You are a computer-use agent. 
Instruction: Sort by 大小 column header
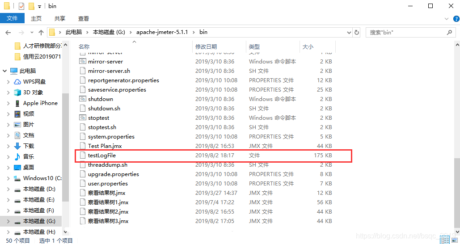point(308,46)
